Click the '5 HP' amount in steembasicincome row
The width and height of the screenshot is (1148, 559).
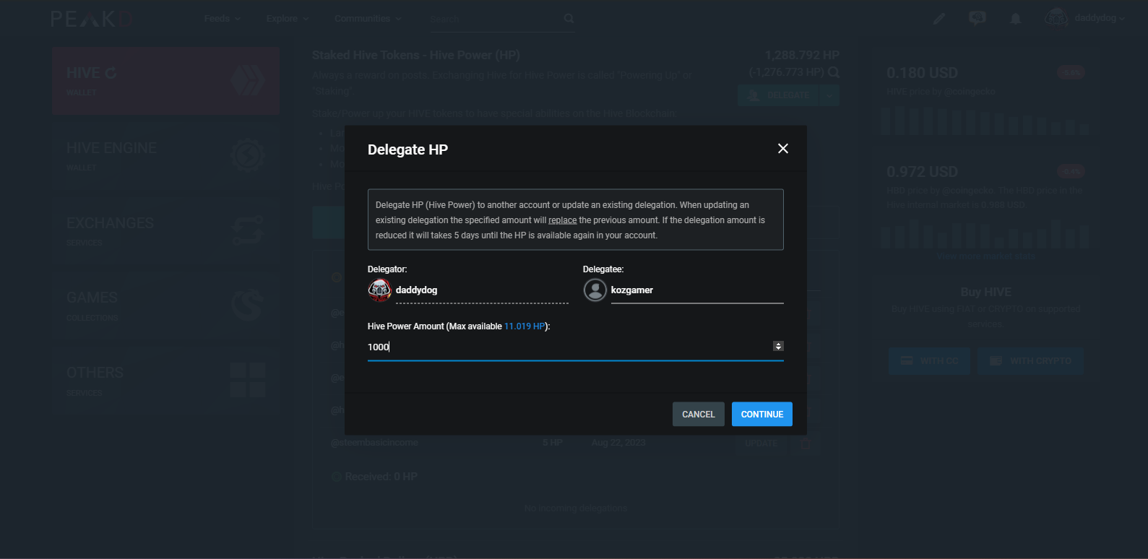tap(553, 443)
